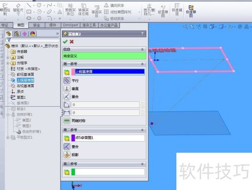252x190 pixels.
Task: Toggle the 垂直 perpendicular constraint button
Action: 67,89
